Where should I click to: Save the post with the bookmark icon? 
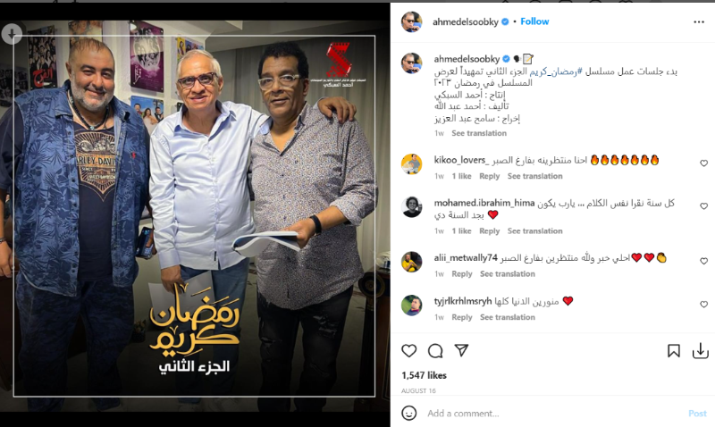pos(674,350)
